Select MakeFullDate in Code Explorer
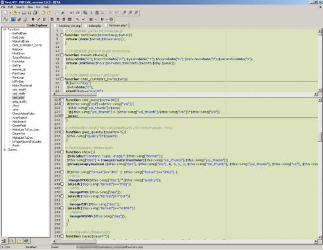Image resolution: width=323 pixels, height=250 pixels. click(21, 42)
